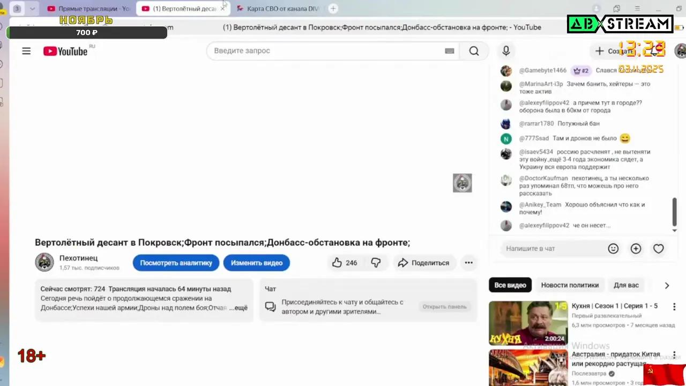Click the Австралия - придаток Китая title
Screen dimensions: 686x386
616,359
